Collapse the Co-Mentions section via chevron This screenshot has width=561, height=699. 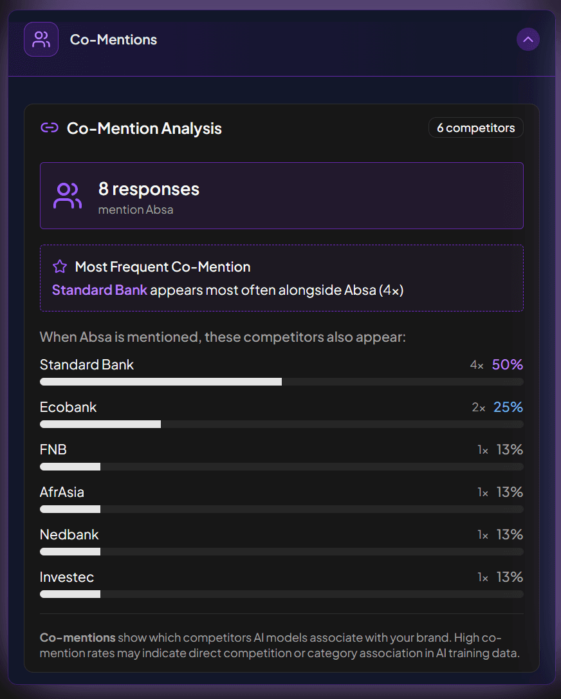528,39
